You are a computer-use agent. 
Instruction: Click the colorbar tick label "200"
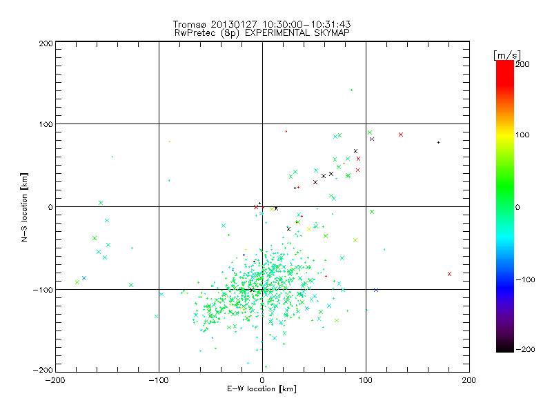point(522,64)
